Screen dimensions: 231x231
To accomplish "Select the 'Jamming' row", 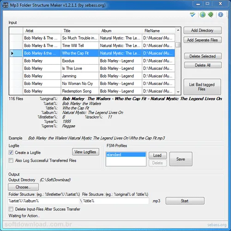I will [x=92, y=76].
